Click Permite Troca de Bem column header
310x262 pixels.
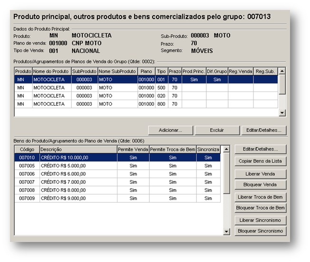coord(173,150)
